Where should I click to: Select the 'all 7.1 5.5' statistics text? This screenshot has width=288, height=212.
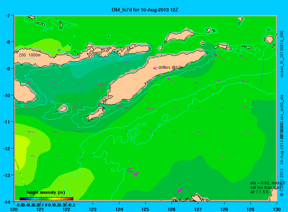point(259,192)
